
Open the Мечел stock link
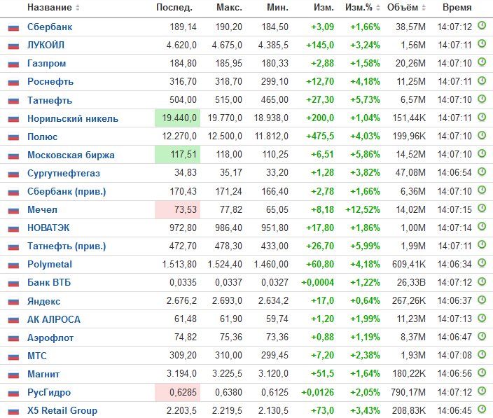[x=43, y=209]
